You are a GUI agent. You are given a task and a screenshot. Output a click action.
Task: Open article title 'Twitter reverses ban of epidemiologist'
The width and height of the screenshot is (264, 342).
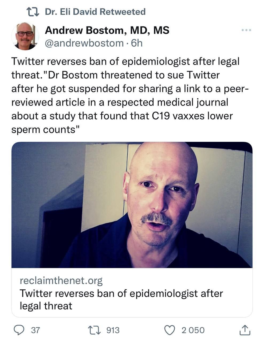tap(121, 300)
